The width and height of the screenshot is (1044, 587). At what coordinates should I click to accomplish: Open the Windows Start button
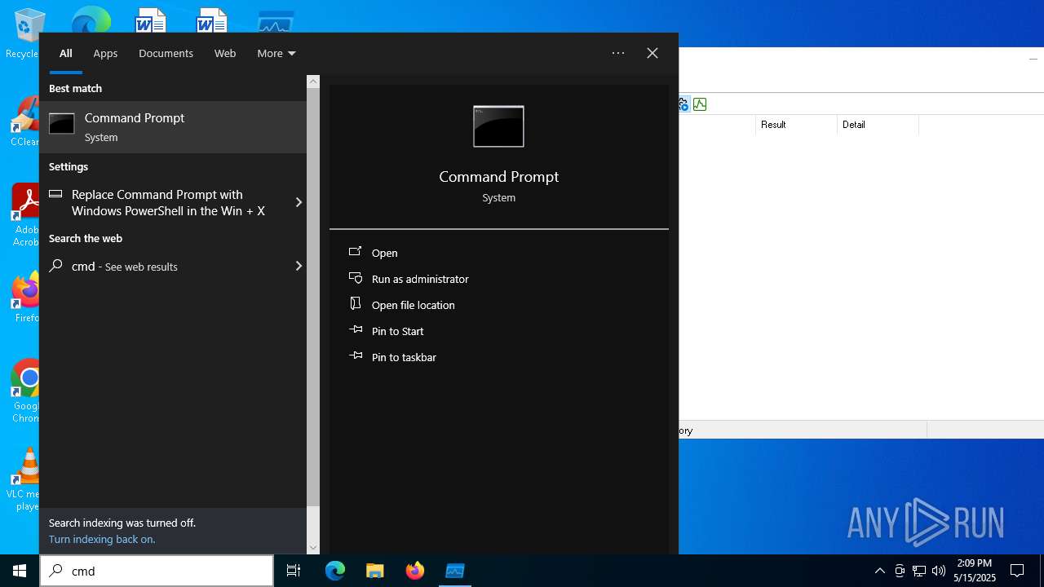pos(20,571)
